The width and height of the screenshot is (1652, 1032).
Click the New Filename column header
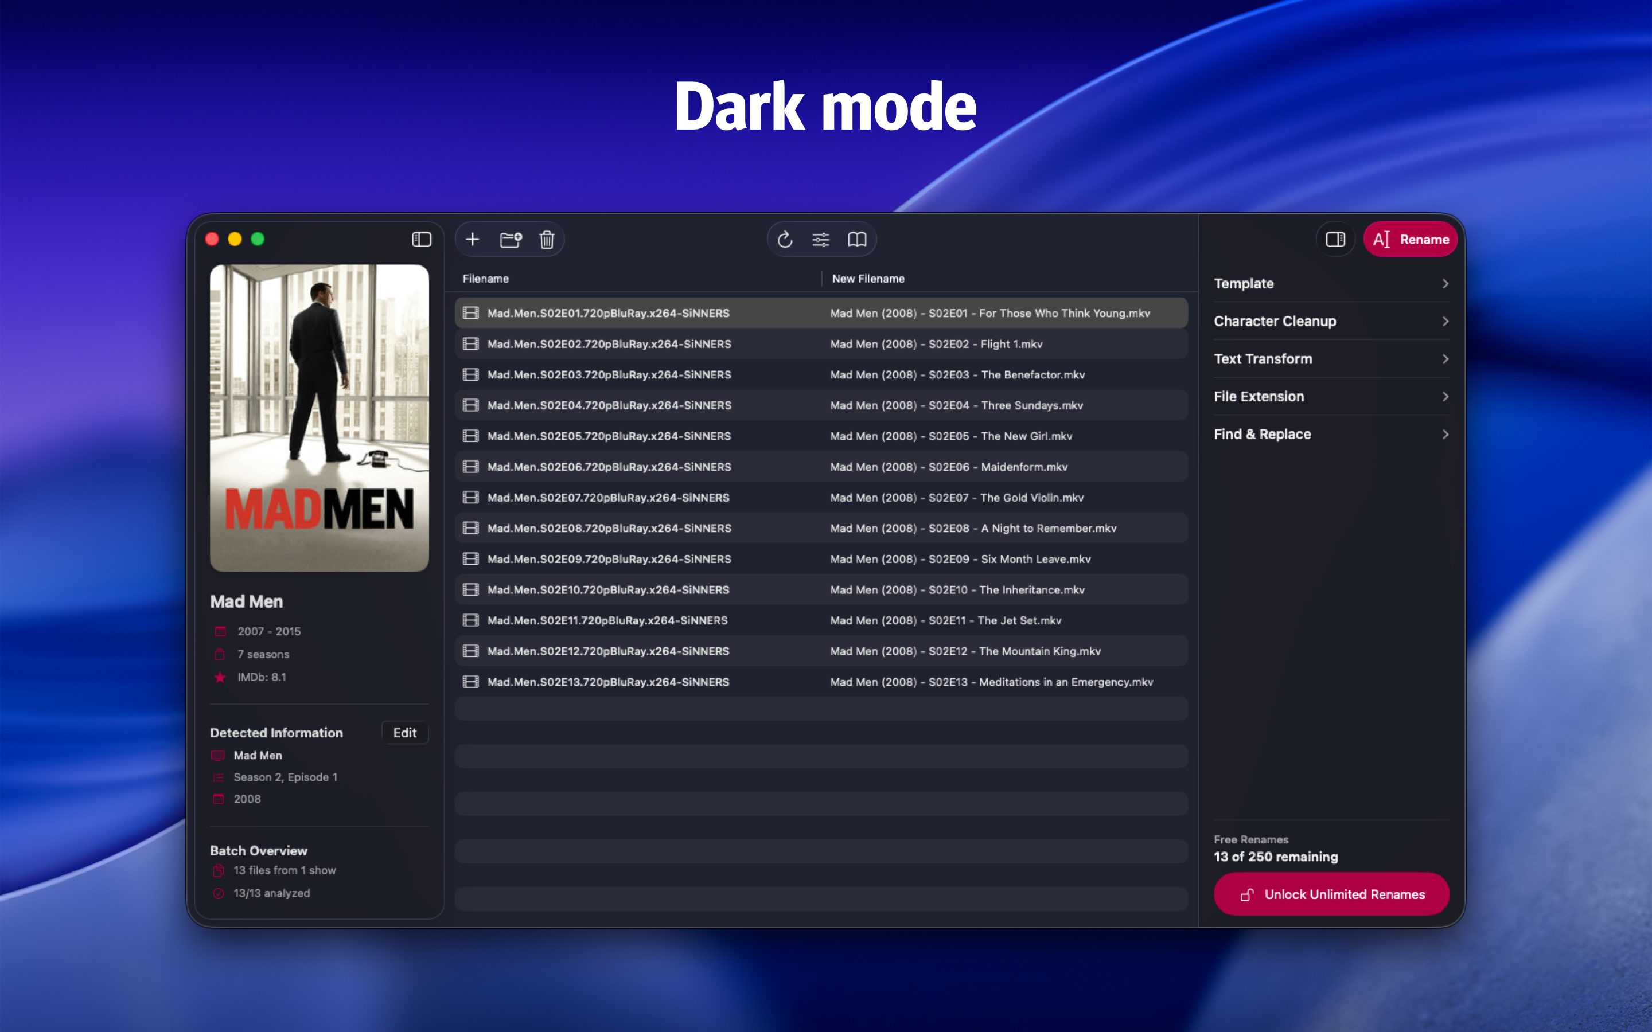[868, 279]
